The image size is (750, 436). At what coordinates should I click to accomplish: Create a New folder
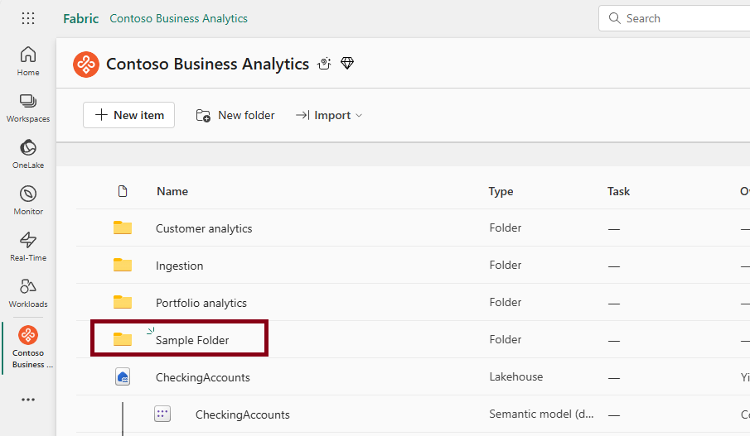(235, 116)
